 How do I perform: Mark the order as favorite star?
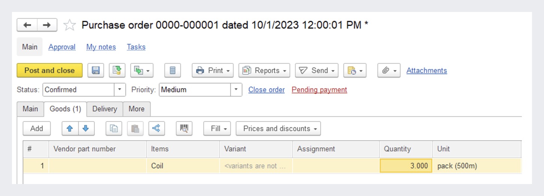[x=69, y=25]
